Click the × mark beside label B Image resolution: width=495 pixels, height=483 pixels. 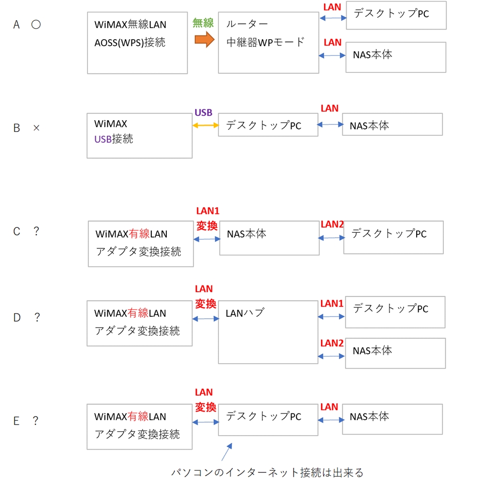pyautogui.click(x=36, y=129)
